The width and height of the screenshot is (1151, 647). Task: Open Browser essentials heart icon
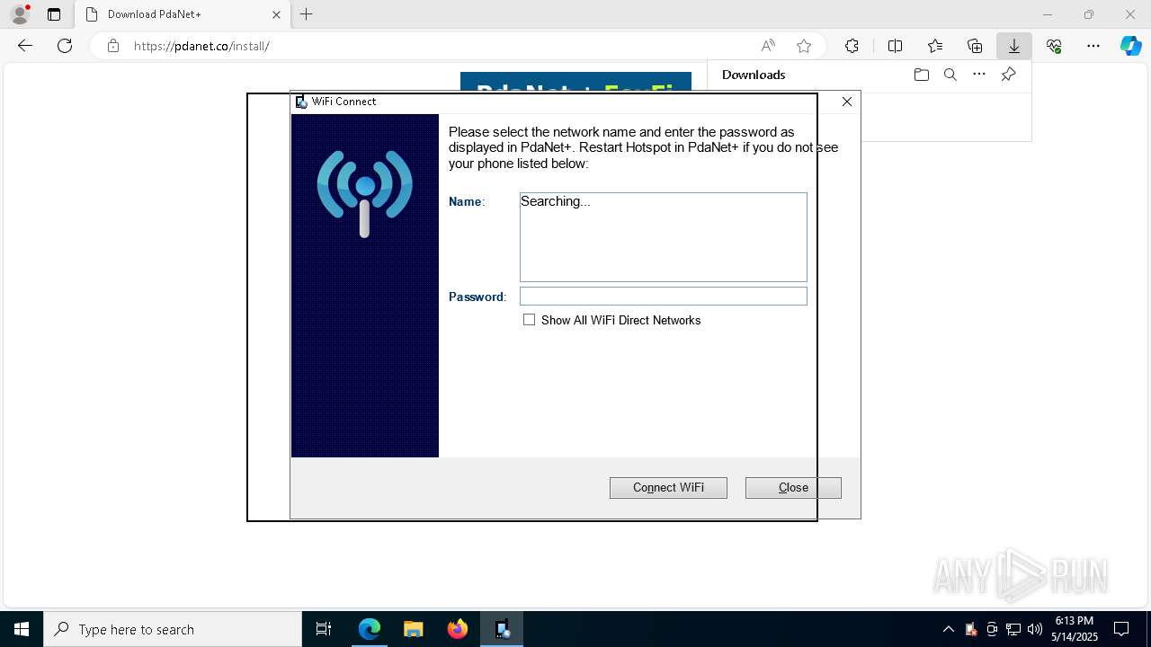(x=1054, y=46)
